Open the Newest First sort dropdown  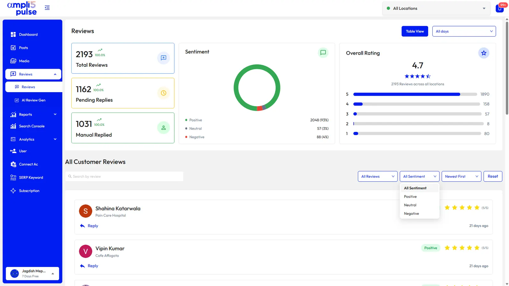[x=461, y=176]
